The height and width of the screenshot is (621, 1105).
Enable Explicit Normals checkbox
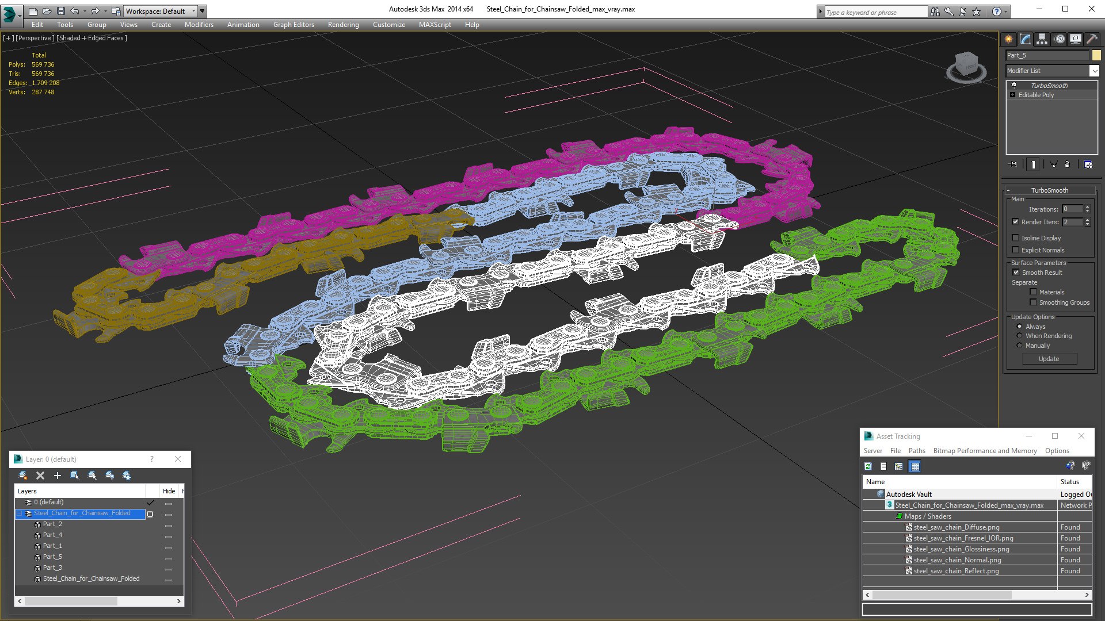1015,250
